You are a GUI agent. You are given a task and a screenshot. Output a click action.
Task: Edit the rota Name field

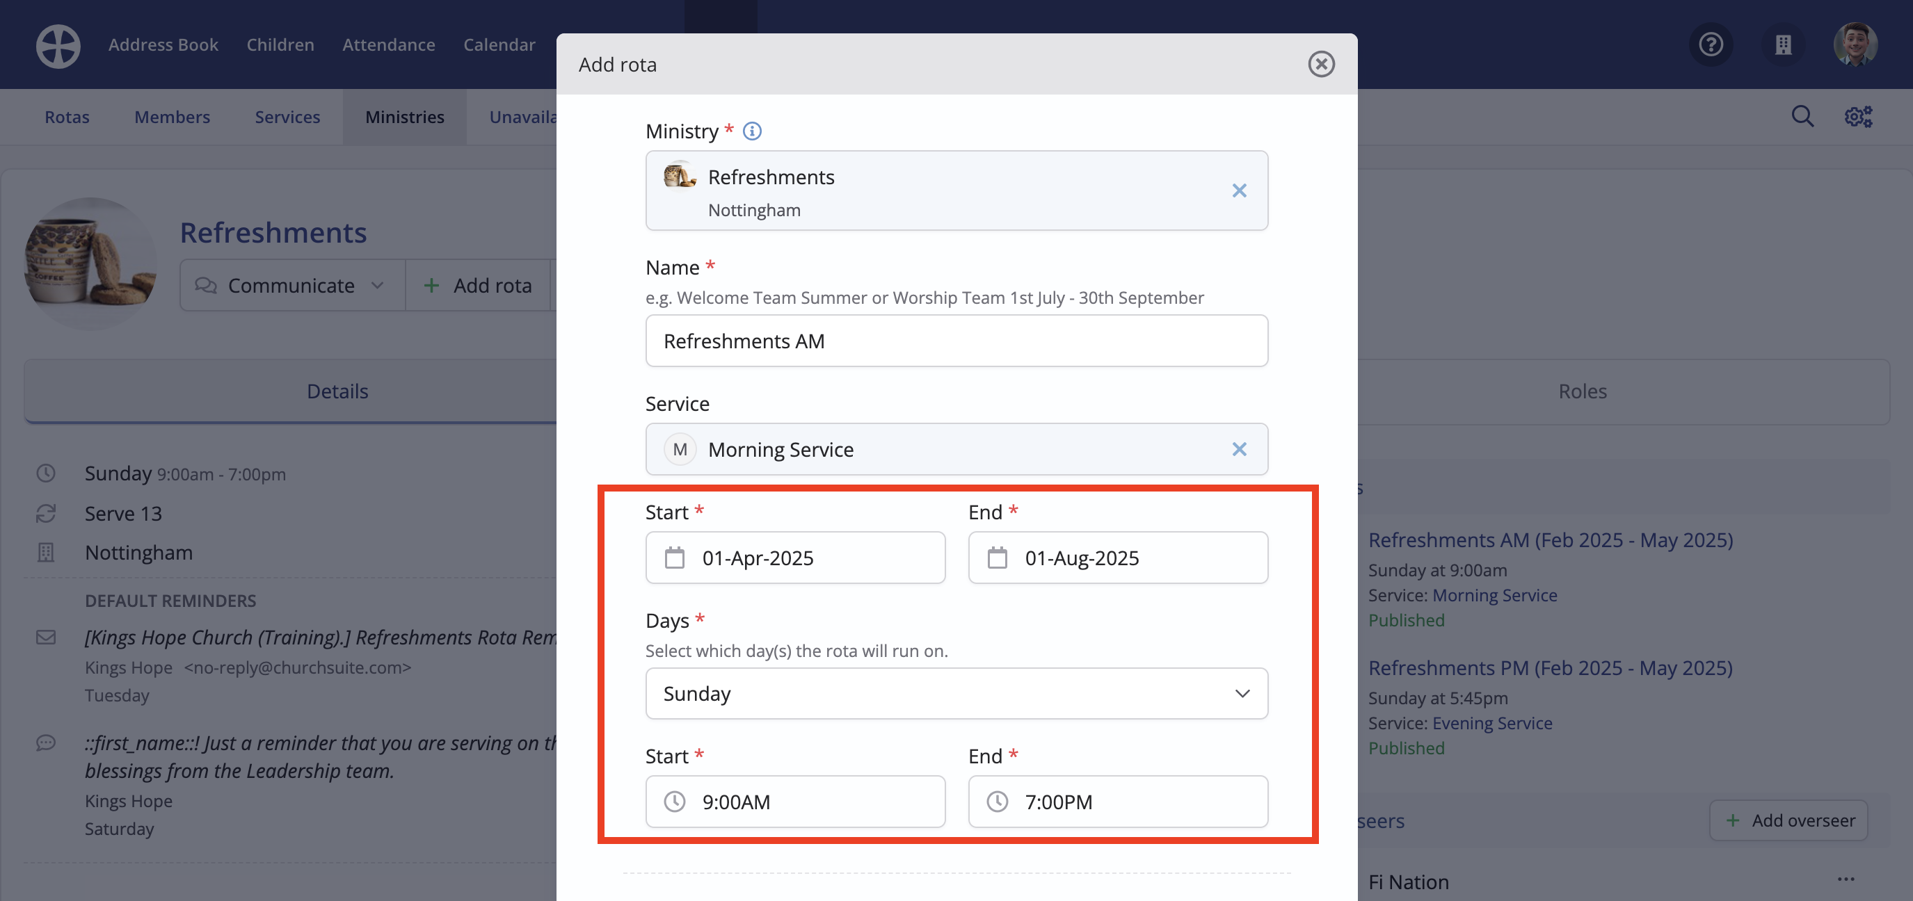(x=956, y=341)
